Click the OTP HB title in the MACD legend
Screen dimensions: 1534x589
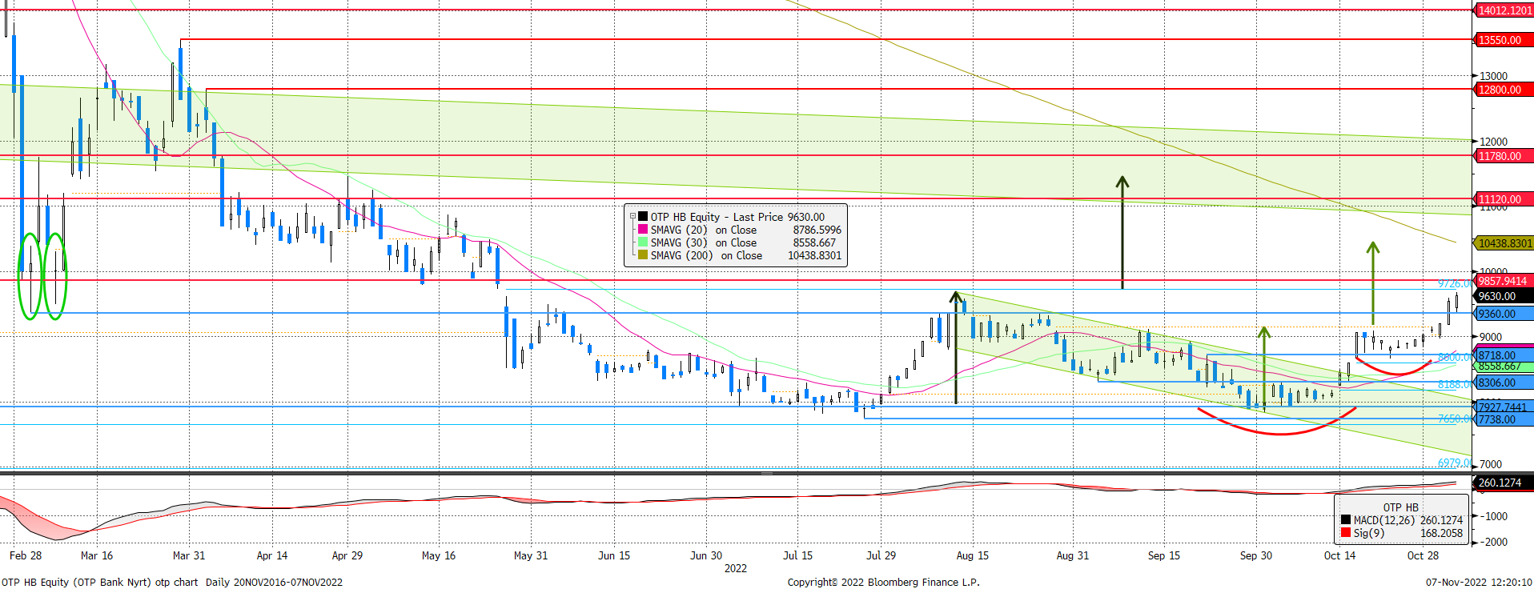[x=1401, y=507]
